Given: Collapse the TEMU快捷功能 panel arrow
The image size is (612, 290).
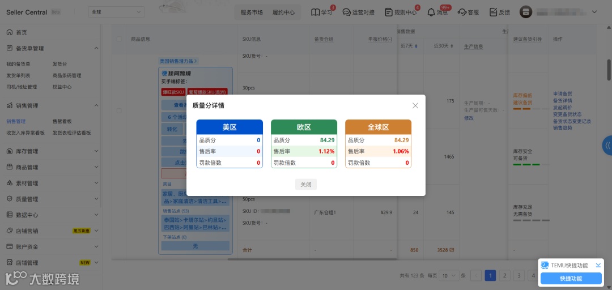Looking at the screenshot, I should click(x=598, y=266).
